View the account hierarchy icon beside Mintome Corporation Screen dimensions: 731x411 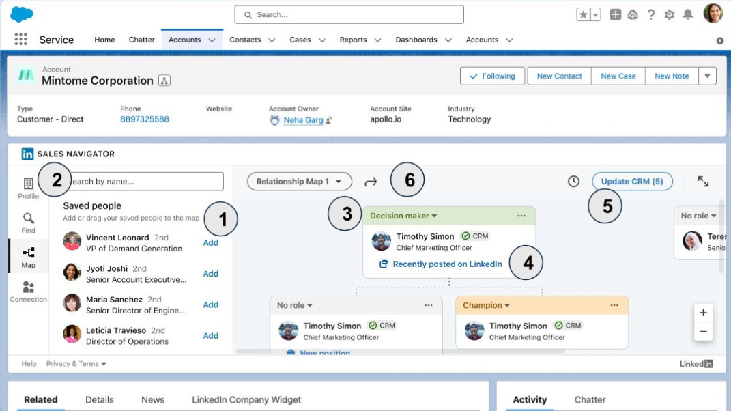[x=164, y=81]
